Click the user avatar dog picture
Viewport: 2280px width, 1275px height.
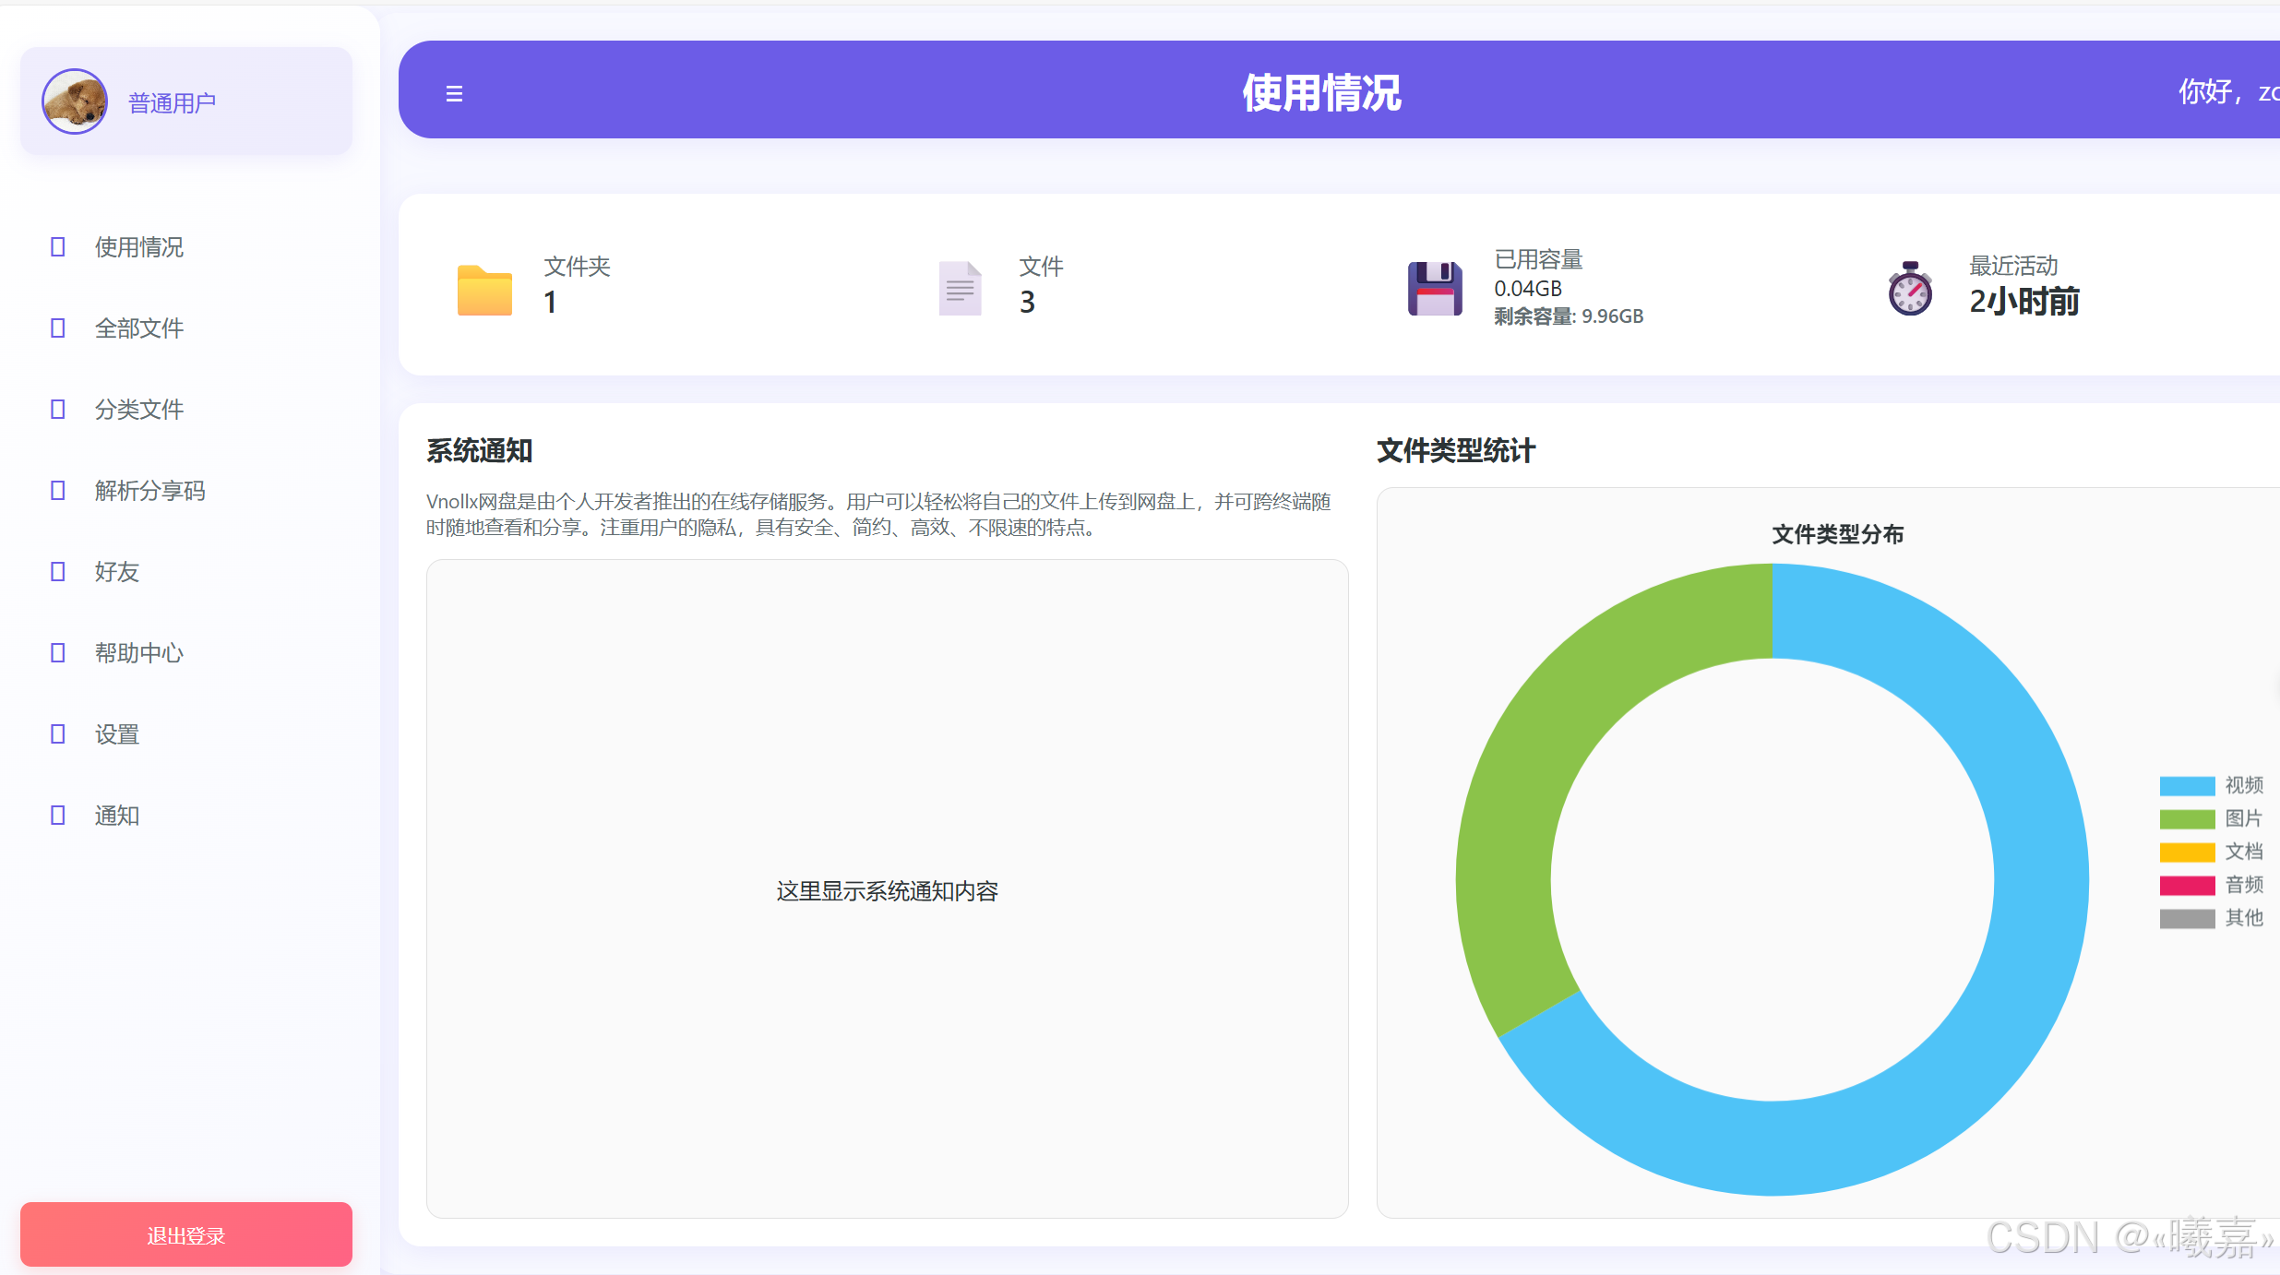75,101
